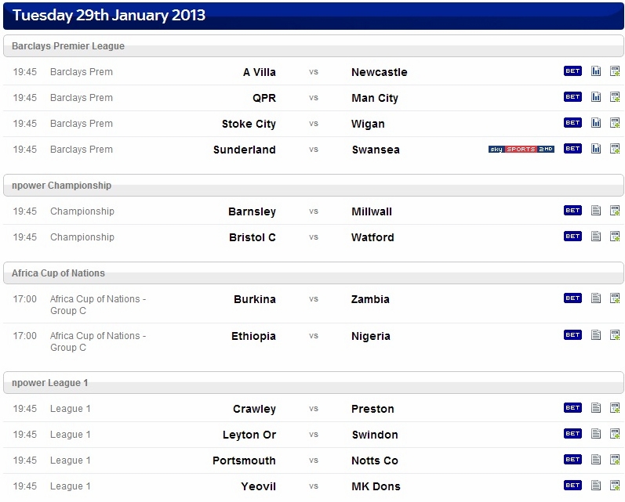Select the Africa Cup of Nations header

point(314,273)
